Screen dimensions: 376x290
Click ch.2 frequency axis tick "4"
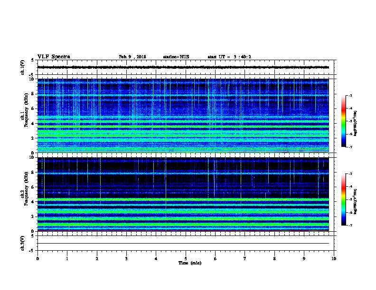point(33,202)
